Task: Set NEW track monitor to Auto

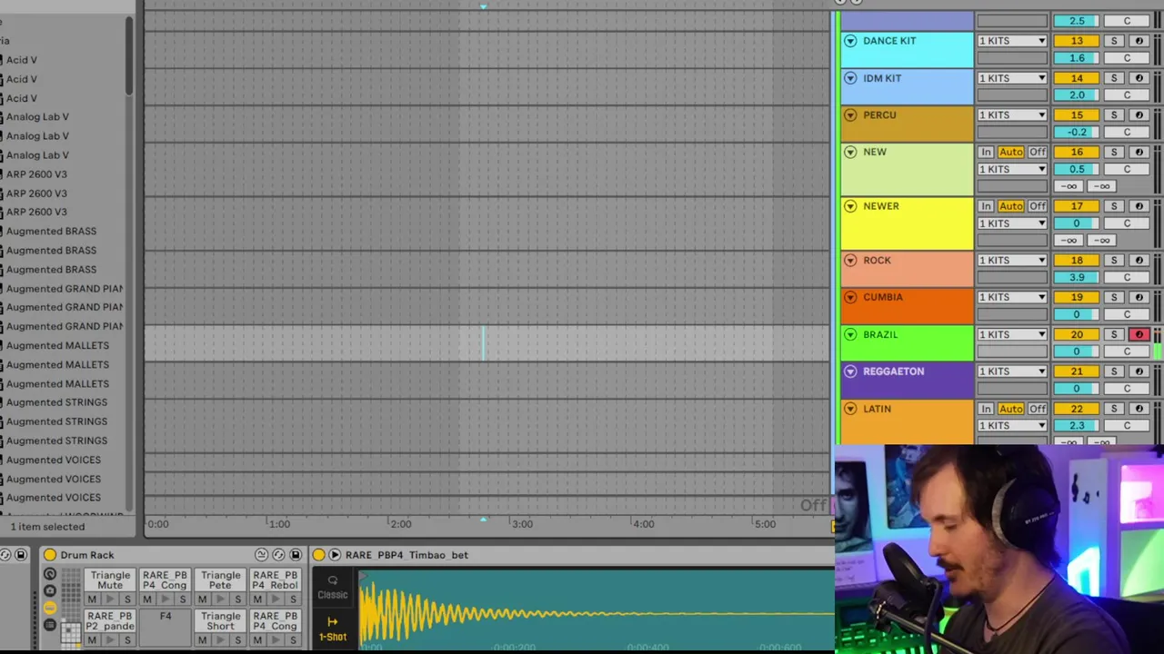Action: click(1010, 153)
